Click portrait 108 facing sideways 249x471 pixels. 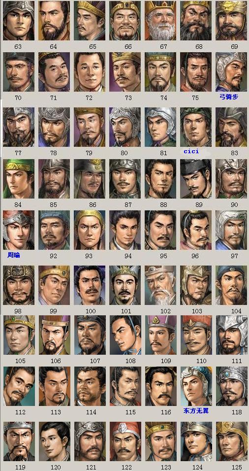[125, 335]
